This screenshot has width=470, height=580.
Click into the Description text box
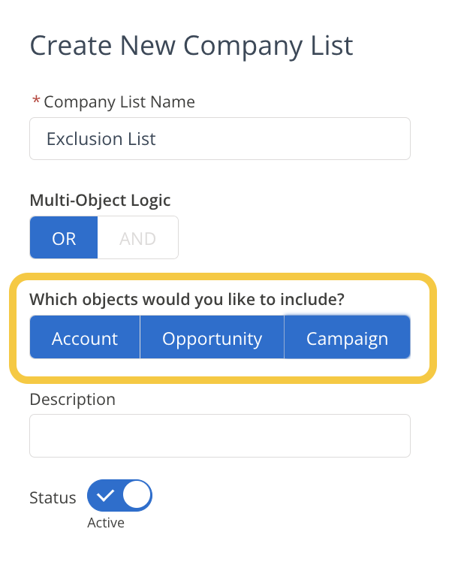click(x=219, y=436)
